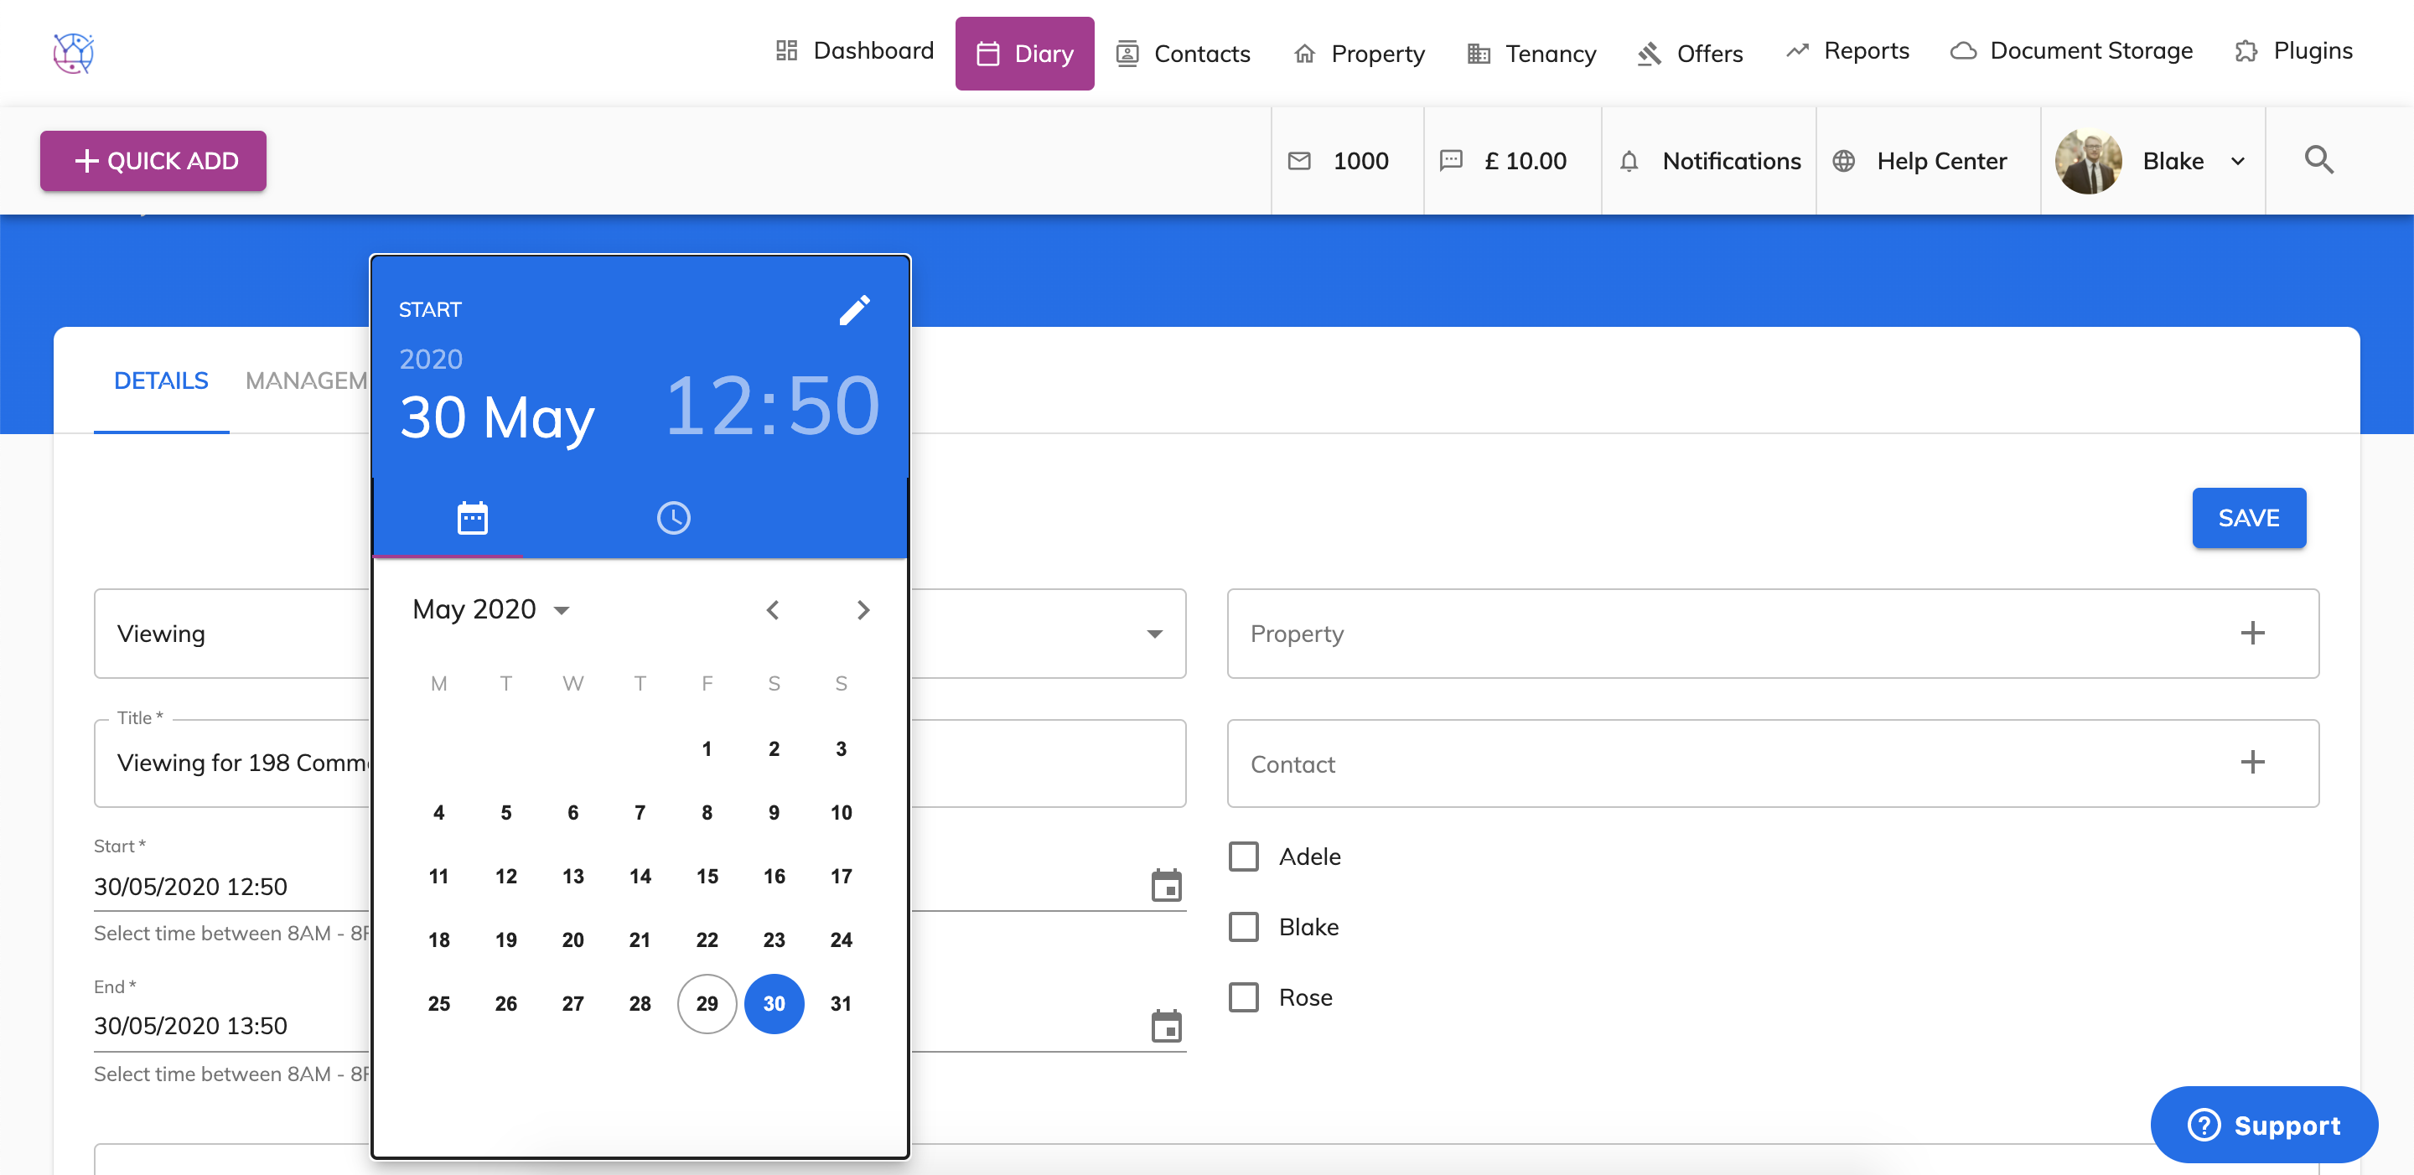The height and width of the screenshot is (1175, 2414).
Task: Click plus icon in Contact field
Action: click(x=2252, y=763)
